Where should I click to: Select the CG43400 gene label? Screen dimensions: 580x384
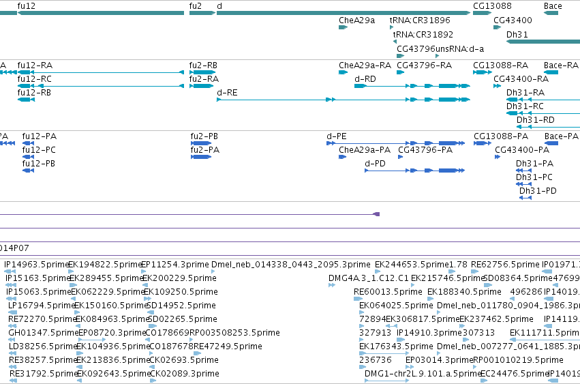pos(513,20)
